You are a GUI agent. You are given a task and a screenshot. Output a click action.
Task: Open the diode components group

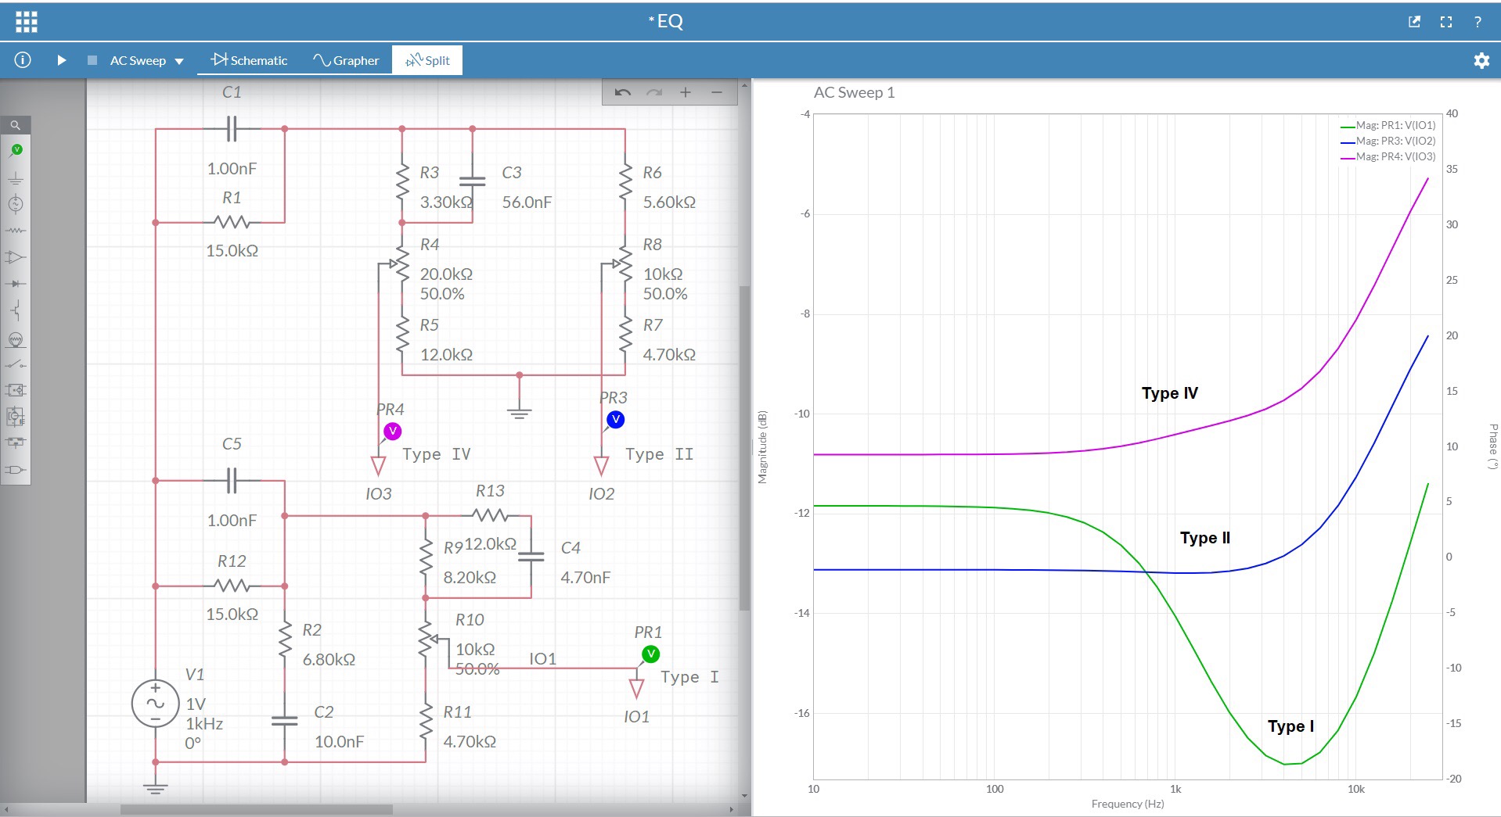[x=16, y=284]
